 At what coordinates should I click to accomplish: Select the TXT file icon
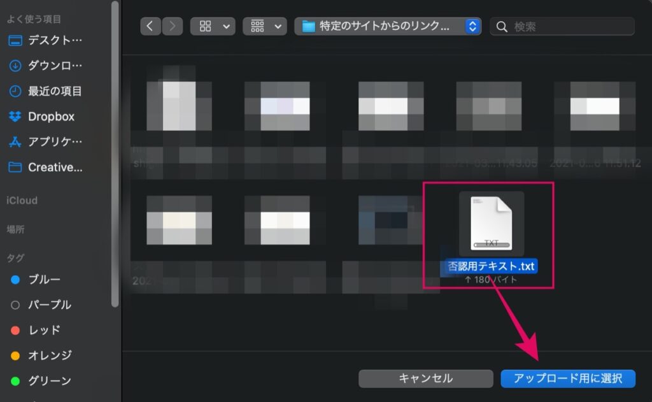coord(491,224)
